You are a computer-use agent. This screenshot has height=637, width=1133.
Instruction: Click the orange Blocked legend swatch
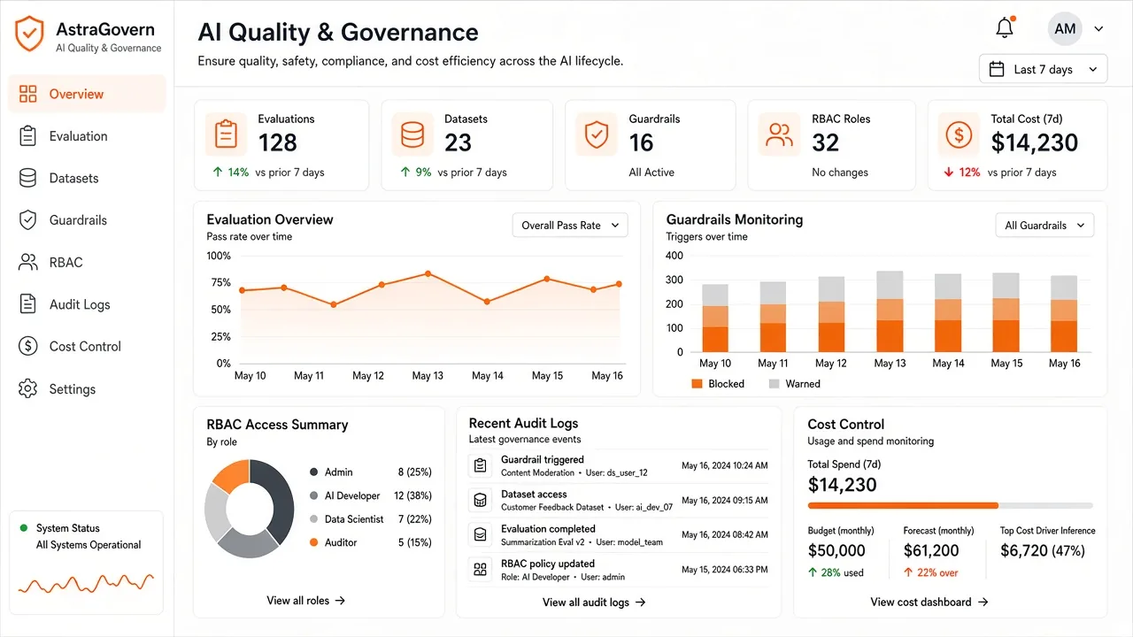pos(697,384)
